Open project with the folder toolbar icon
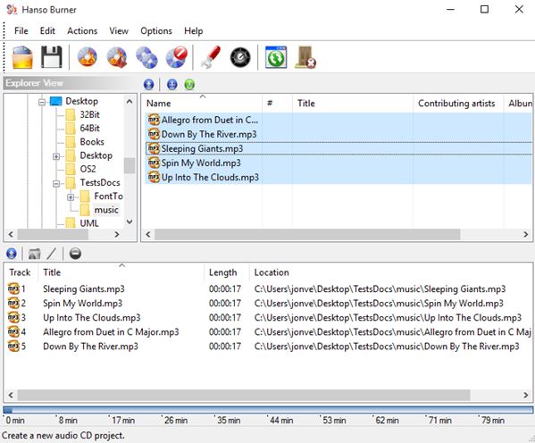535x443 pixels. 22,57
